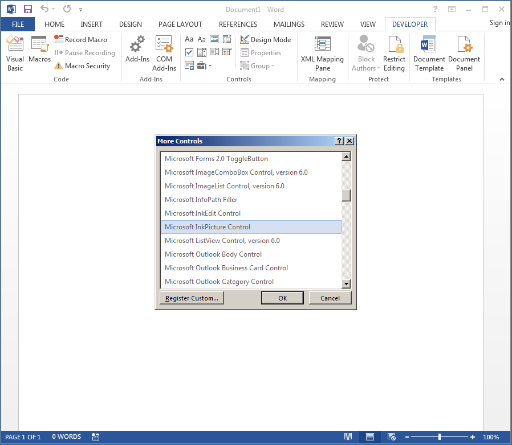The width and height of the screenshot is (512, 445).
Task: Click the Register Custom button
Action: (x=192, y=297)
